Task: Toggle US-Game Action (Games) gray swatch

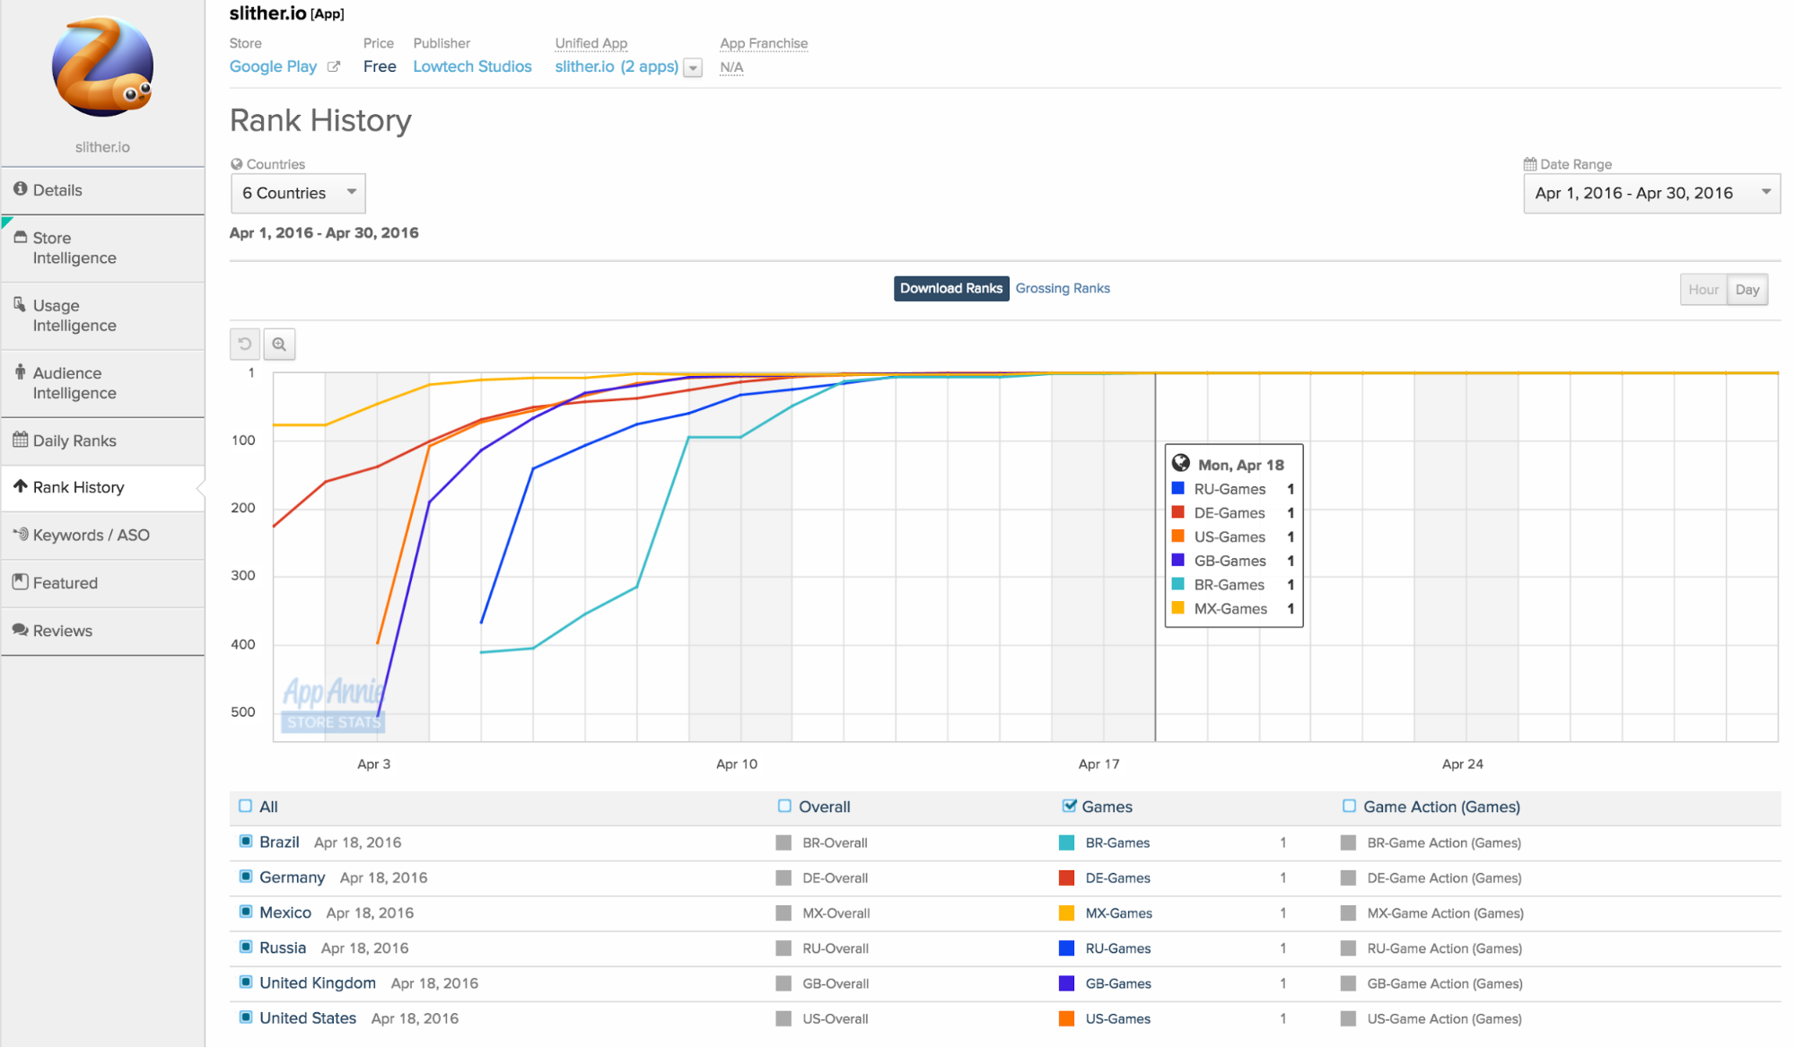Action: coord(1348,1018)
